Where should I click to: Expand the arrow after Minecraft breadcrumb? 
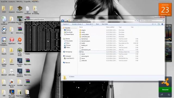pos(79,21)
